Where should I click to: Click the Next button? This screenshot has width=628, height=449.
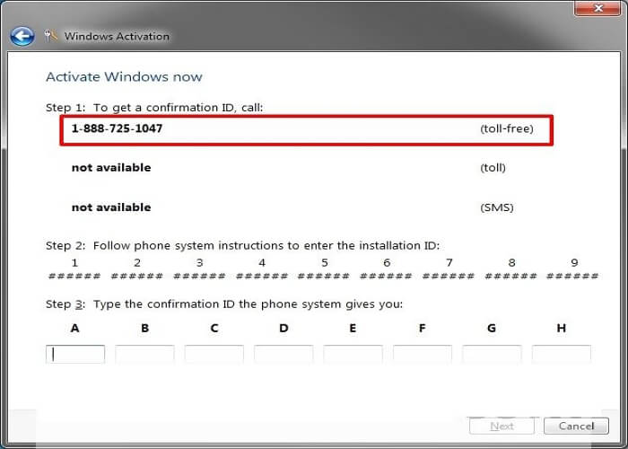click(502, 426)
